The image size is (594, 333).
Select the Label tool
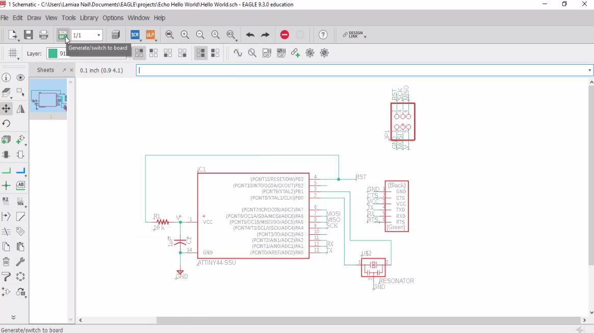pyautogui.click(x=20, y=185)
